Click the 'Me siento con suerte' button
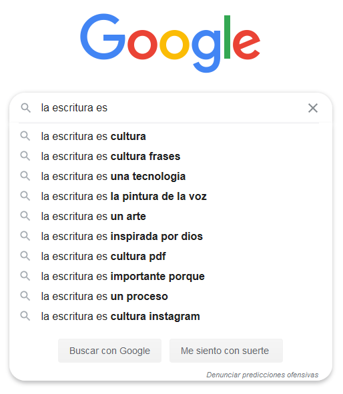 [226, 351]
